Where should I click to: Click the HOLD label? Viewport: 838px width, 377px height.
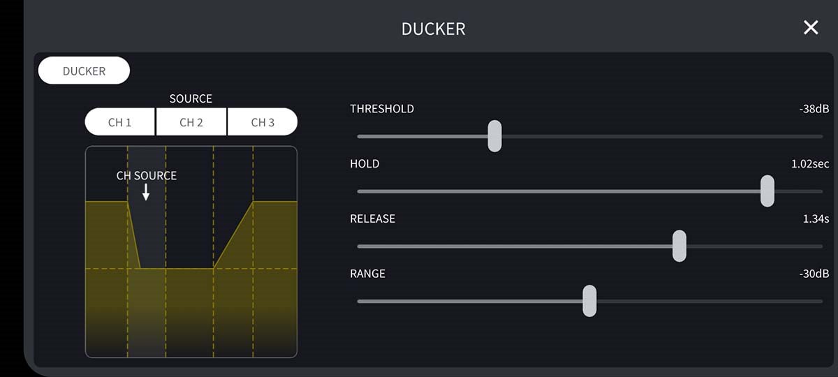pos(365,164)
